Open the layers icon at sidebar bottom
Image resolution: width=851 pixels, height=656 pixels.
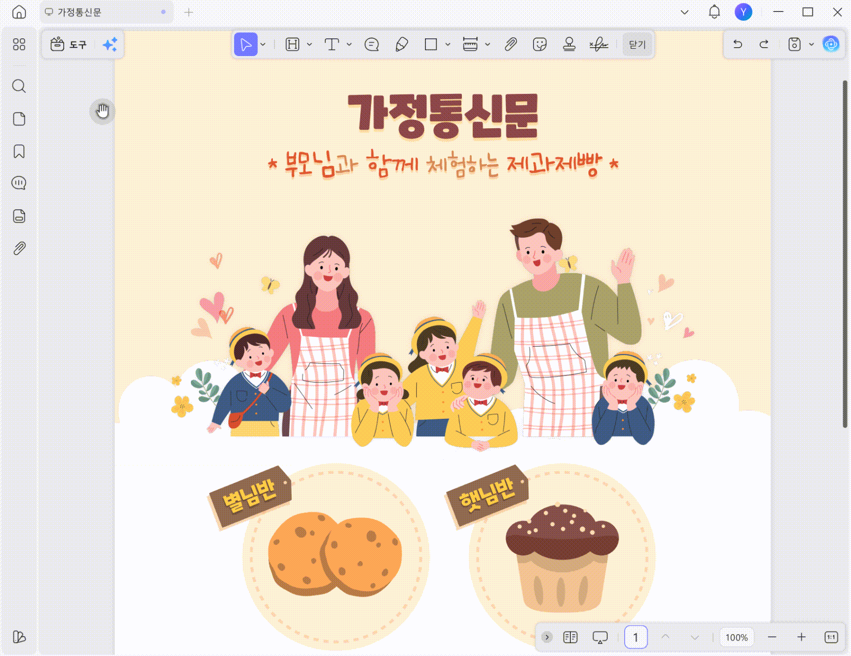[x=19, y=637]
